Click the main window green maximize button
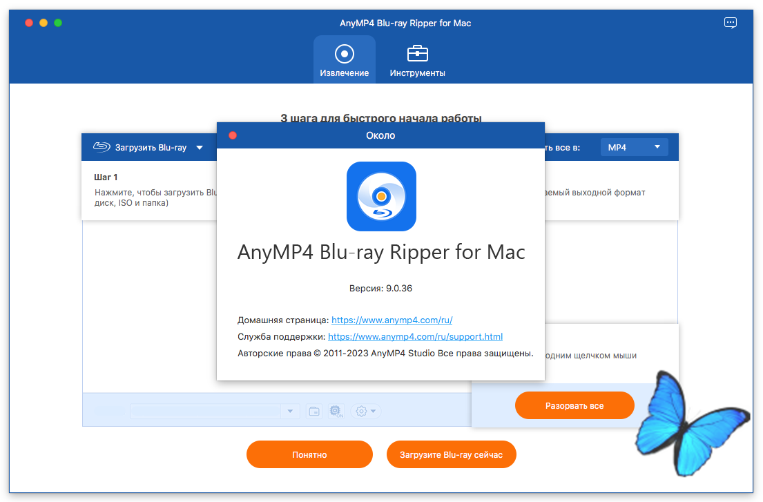 [x=58, y=23]
